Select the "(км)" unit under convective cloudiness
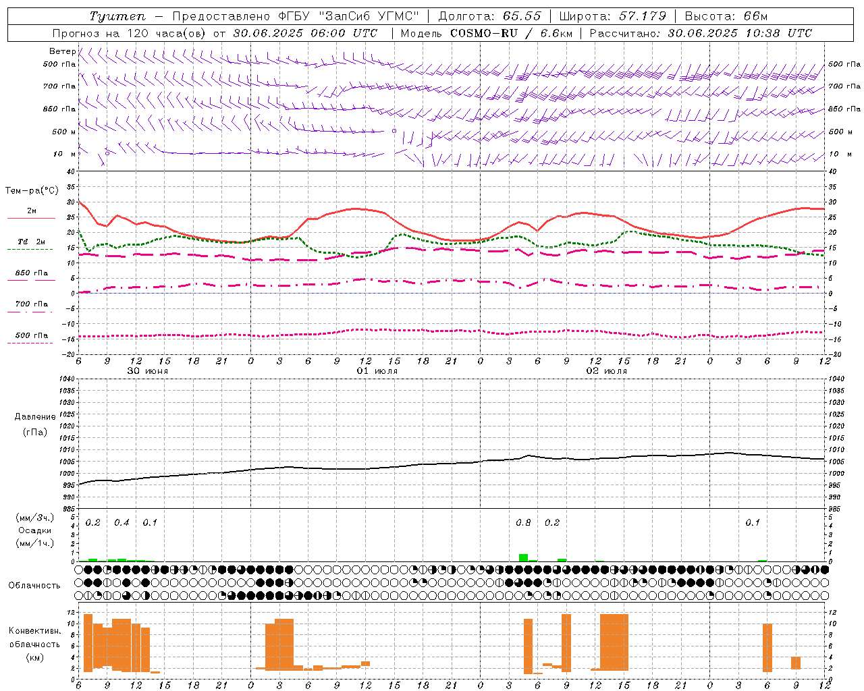 34,657
